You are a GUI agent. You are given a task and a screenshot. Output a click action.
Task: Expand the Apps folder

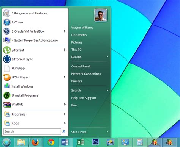coord(65,123)
